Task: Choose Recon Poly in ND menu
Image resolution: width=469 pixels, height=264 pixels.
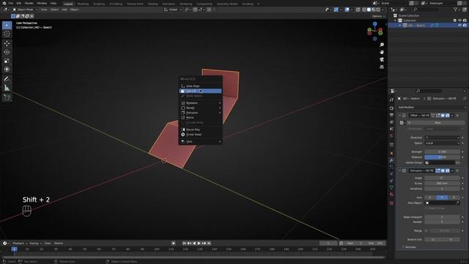Action: [200, 130]
